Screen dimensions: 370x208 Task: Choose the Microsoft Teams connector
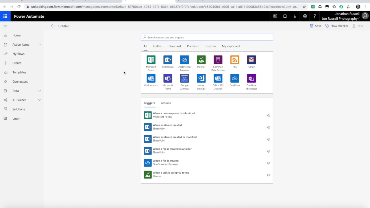coord(168,78)
